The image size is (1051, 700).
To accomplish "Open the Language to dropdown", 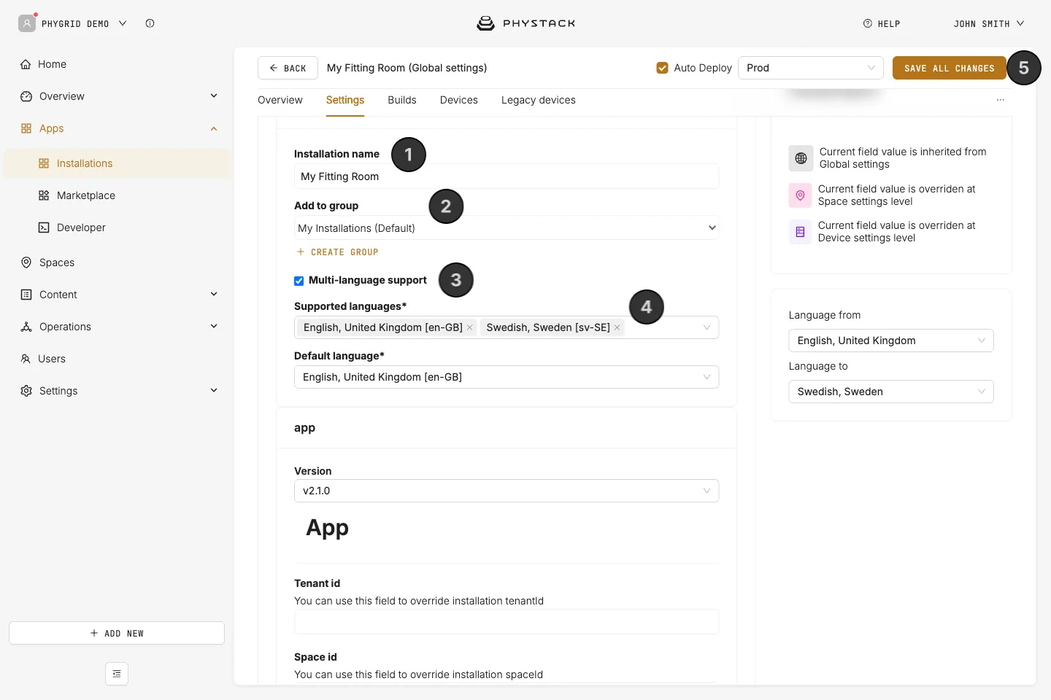I will pos(891,392).
